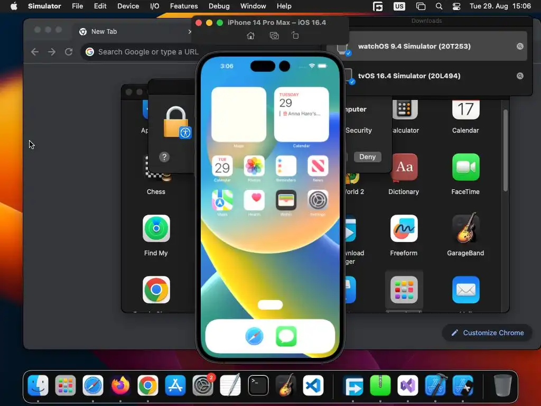Click the Applications window vertical scrollbar
Image resolution: width=541 pixels, height=406 pixels.
pos(505,150)
